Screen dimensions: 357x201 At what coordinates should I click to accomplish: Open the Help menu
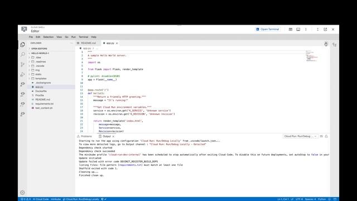tap(94, 37)
